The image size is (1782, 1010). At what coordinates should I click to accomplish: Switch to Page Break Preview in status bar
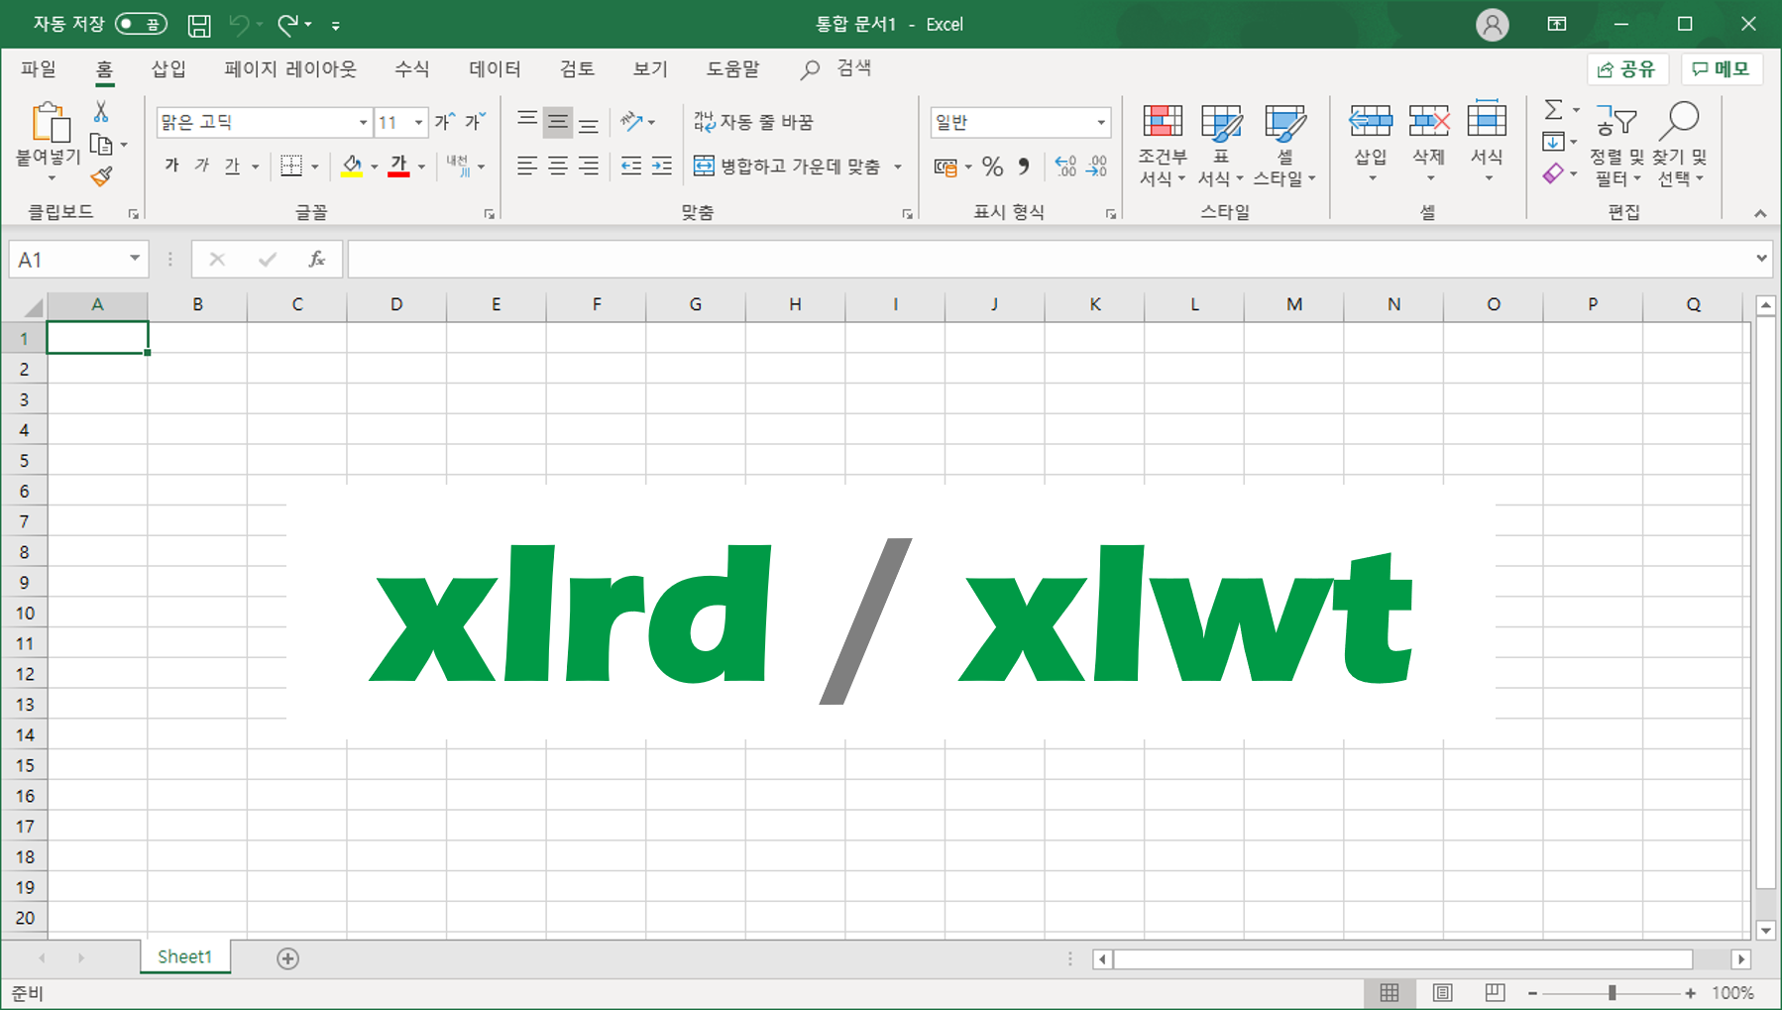(1496, 993)
